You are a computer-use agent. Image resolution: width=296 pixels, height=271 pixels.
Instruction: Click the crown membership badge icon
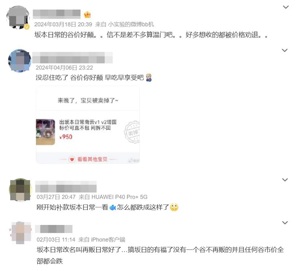pyautogui.click(x=87, y=15)
